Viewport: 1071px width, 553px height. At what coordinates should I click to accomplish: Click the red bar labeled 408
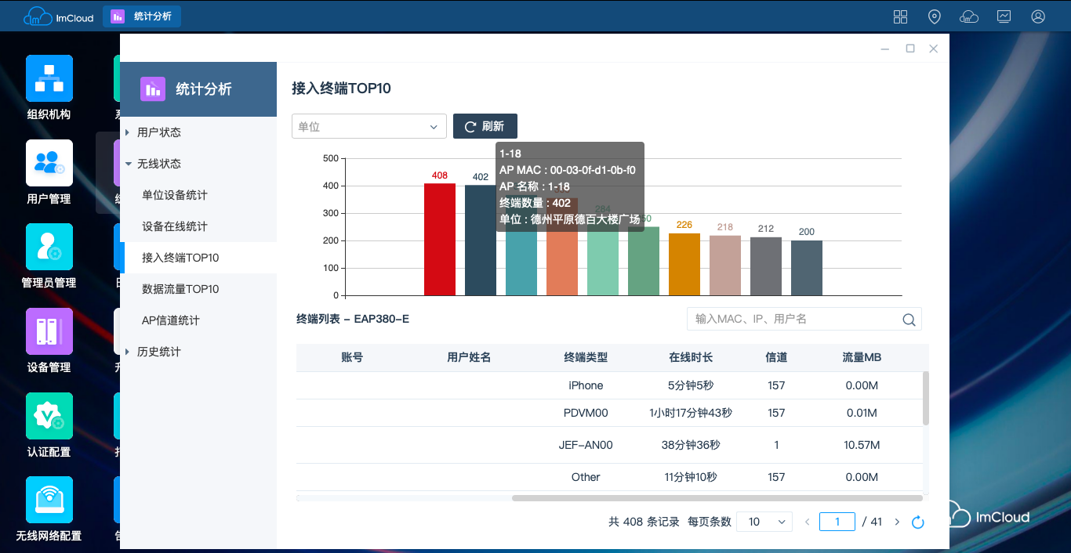[x=439, y=239]
